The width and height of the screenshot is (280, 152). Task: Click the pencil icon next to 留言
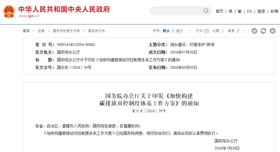[238, 31]
